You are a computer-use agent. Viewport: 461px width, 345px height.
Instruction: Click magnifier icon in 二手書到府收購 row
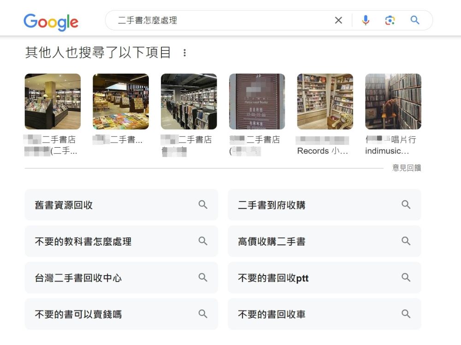[x=406, y=205]
